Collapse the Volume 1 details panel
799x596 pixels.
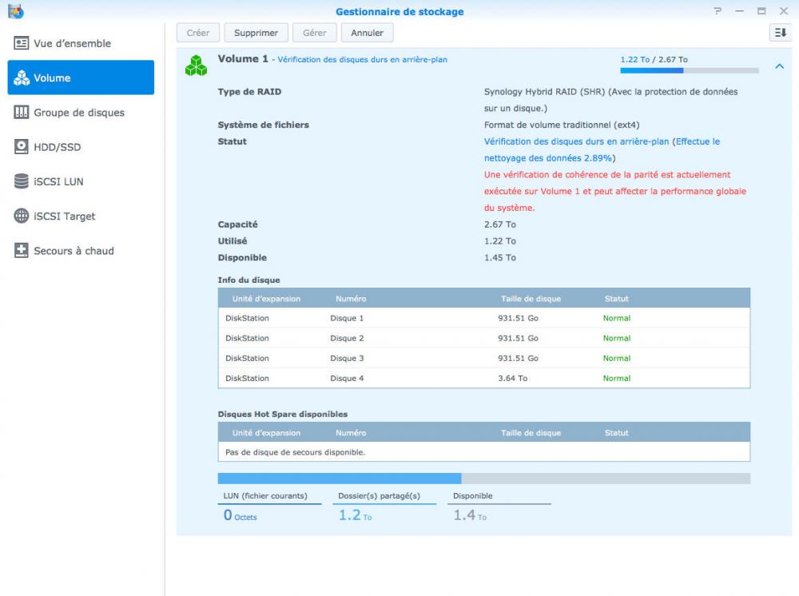pyautogui.click(x=780, y=66)
